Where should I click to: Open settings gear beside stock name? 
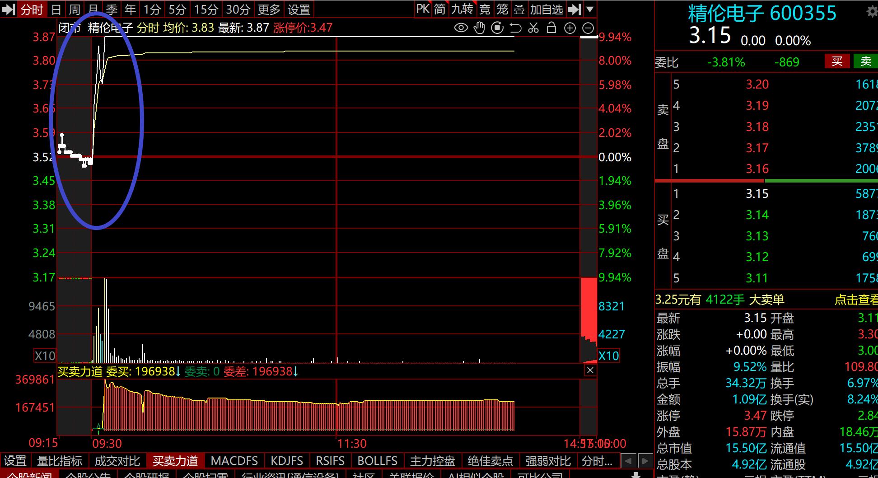pyautogui.click(x=872, y=12)
